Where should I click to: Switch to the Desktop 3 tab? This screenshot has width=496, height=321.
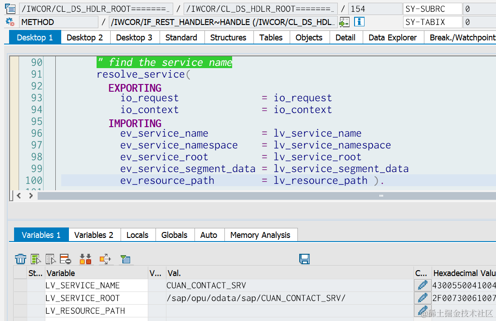[x=134, y=37]
